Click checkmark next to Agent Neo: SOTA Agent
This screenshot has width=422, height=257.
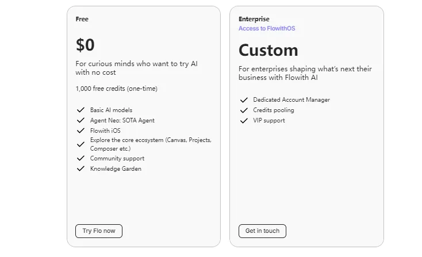[80, 120]
